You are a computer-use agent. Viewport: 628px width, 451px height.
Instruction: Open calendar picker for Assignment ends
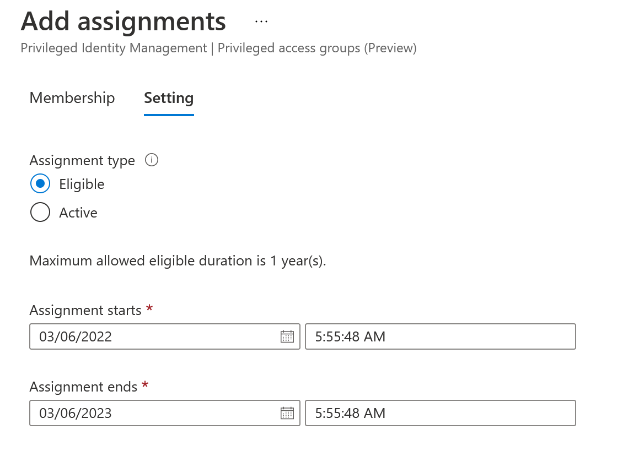287,413
